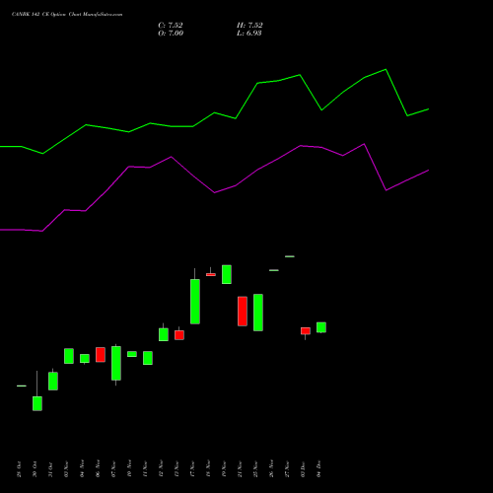Click the large red candlestick above 21 Nov
This screenshot has width=493, height=493.
243,312
